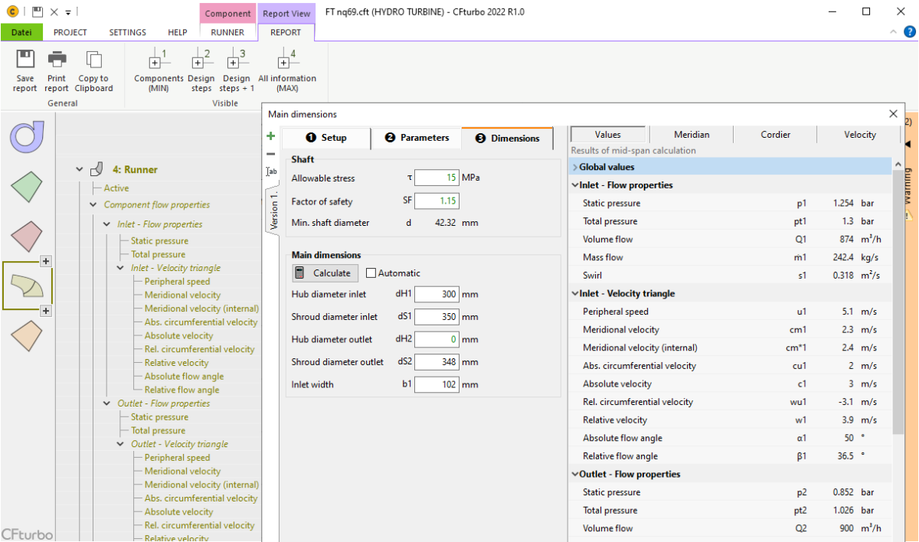Collapse Inlet - Velocity triangle values section
The width and height of the screenshot is (919, 542).
(574, 294)
